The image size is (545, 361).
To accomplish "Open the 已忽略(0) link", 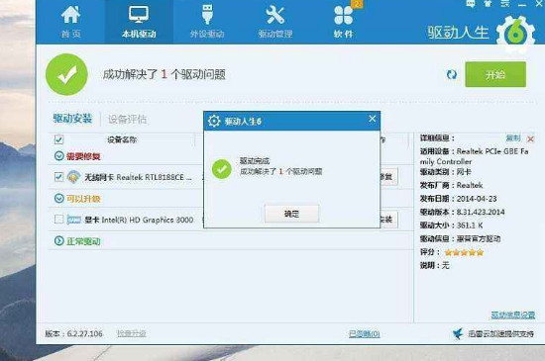I will click(x=364, y=334).
